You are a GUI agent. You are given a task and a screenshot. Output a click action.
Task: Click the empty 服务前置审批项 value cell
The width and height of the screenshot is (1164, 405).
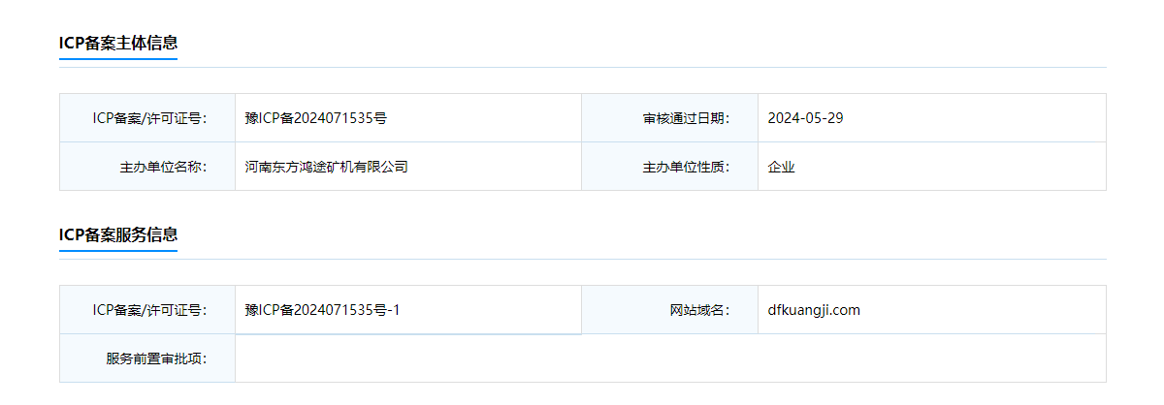670,358
